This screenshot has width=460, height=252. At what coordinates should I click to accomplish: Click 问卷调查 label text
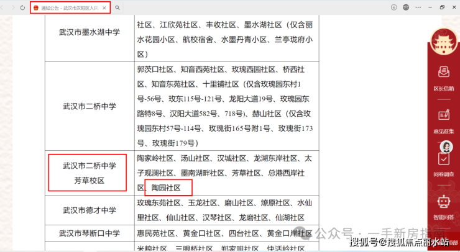(444, 174)
